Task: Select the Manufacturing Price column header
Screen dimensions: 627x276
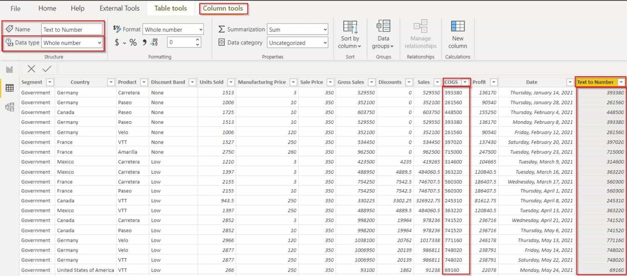Action: pos(262,82)
